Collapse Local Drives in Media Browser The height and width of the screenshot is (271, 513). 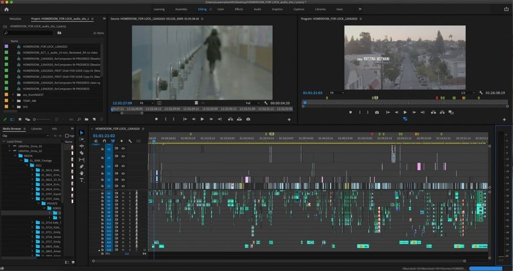(x=4, y=142)
